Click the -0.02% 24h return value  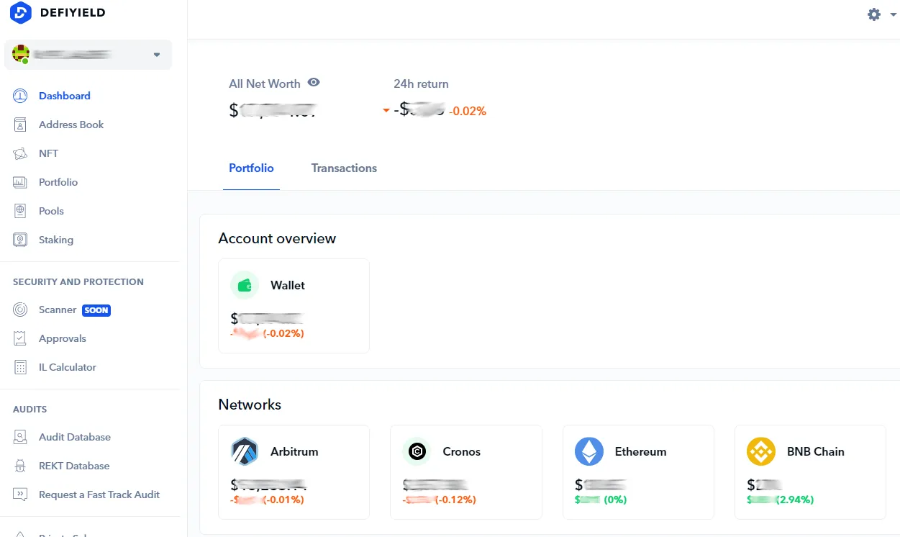468,111
